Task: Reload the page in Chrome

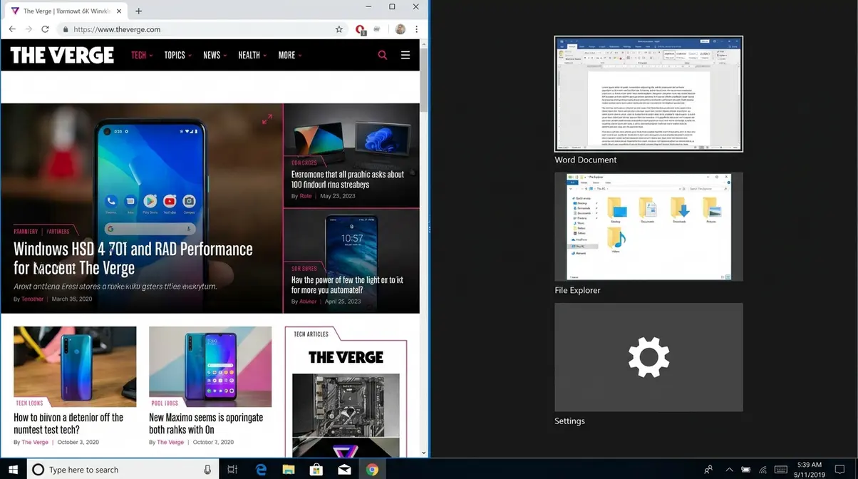Action: click(x=45, y=29)
